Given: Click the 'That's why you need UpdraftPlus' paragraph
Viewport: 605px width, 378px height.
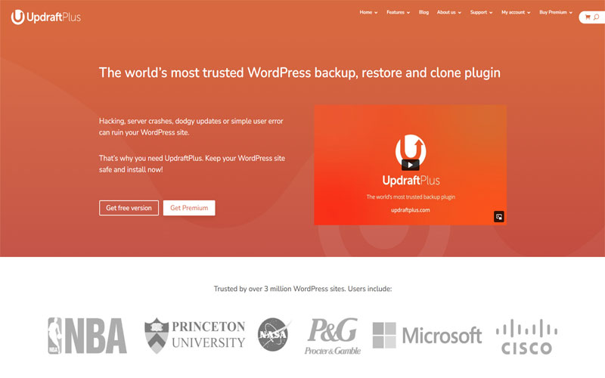Looking at the screenshot, I should [192, 163].
